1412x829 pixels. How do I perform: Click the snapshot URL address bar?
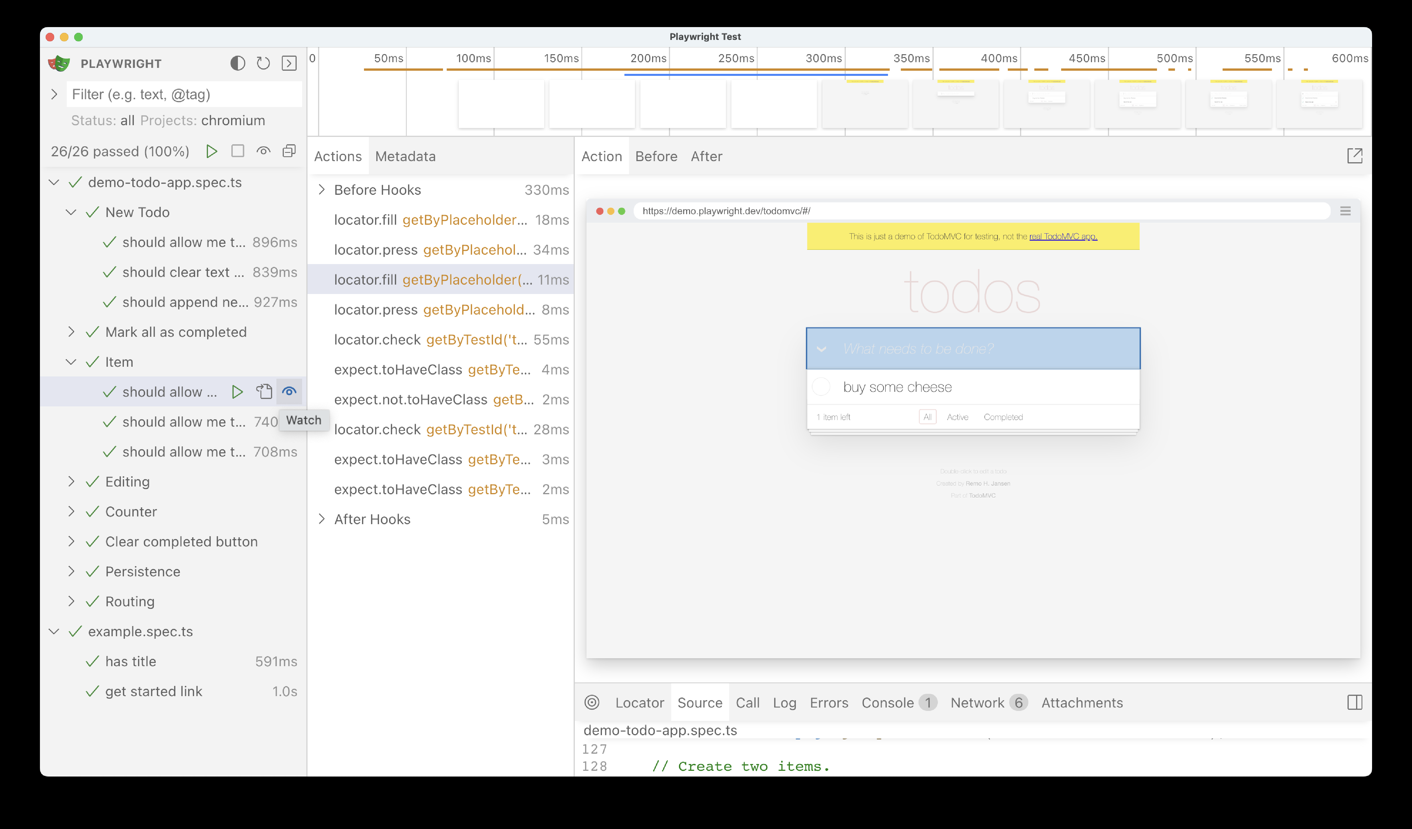982,211
